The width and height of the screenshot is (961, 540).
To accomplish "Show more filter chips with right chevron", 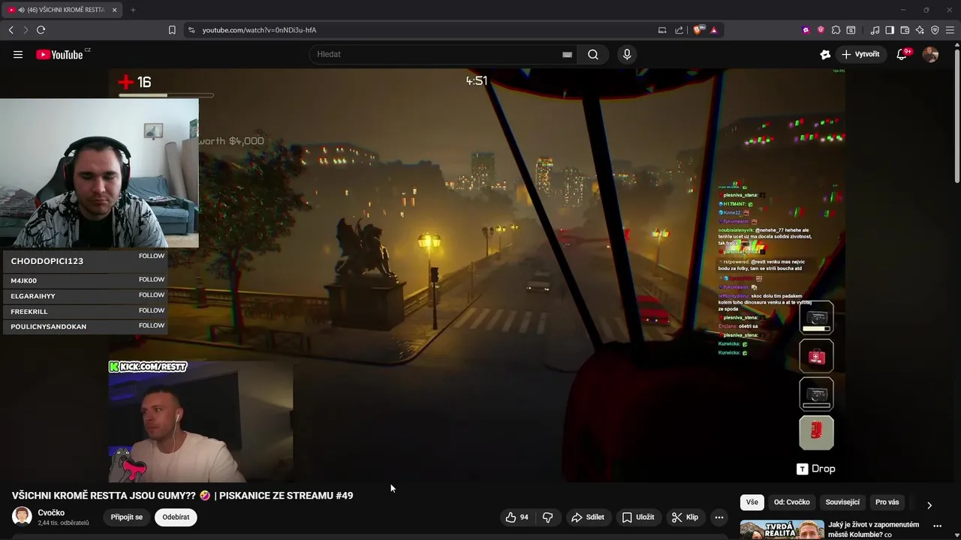I will coord(929,505).
